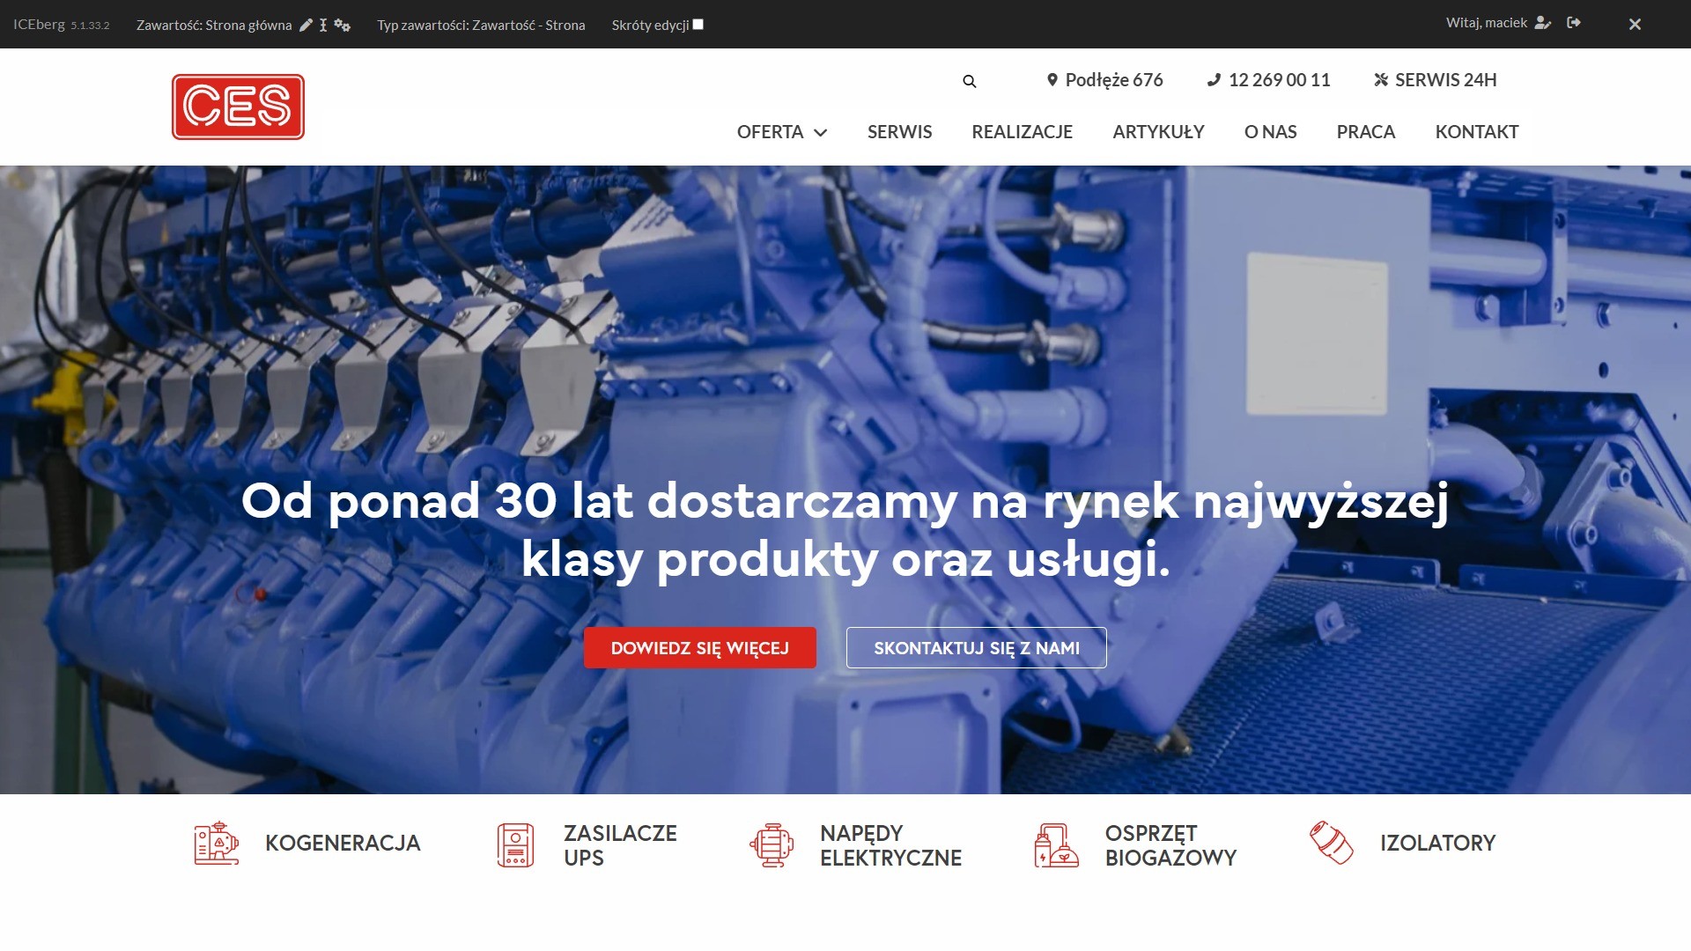This screenshot has width=1691, height=951.
Task: Open the IZOLATORY category link
Action: [1437, 844]
